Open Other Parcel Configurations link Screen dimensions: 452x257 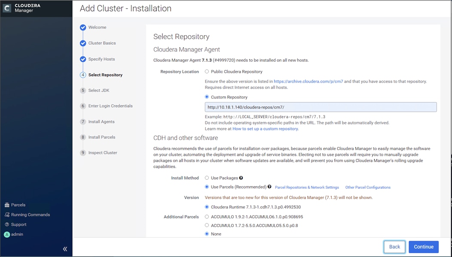tap(368, 187)
